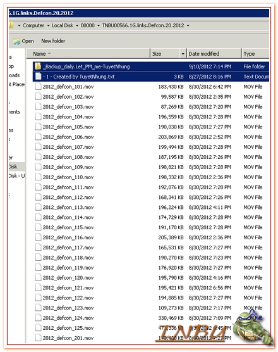Screen dimensions: 278x352
Task: Click the file icon of 2012_defcon_122.mov
Action: (39, 298)
